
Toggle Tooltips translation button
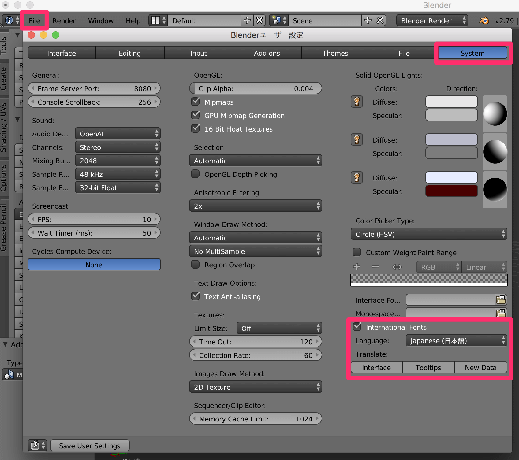point(428,367)
